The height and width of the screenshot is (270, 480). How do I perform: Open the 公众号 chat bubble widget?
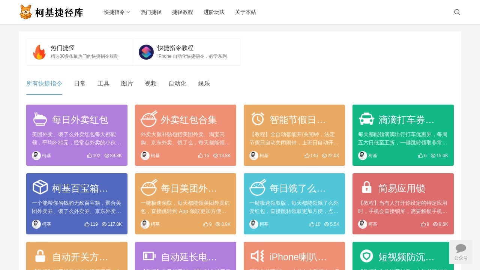coord(461,252)
